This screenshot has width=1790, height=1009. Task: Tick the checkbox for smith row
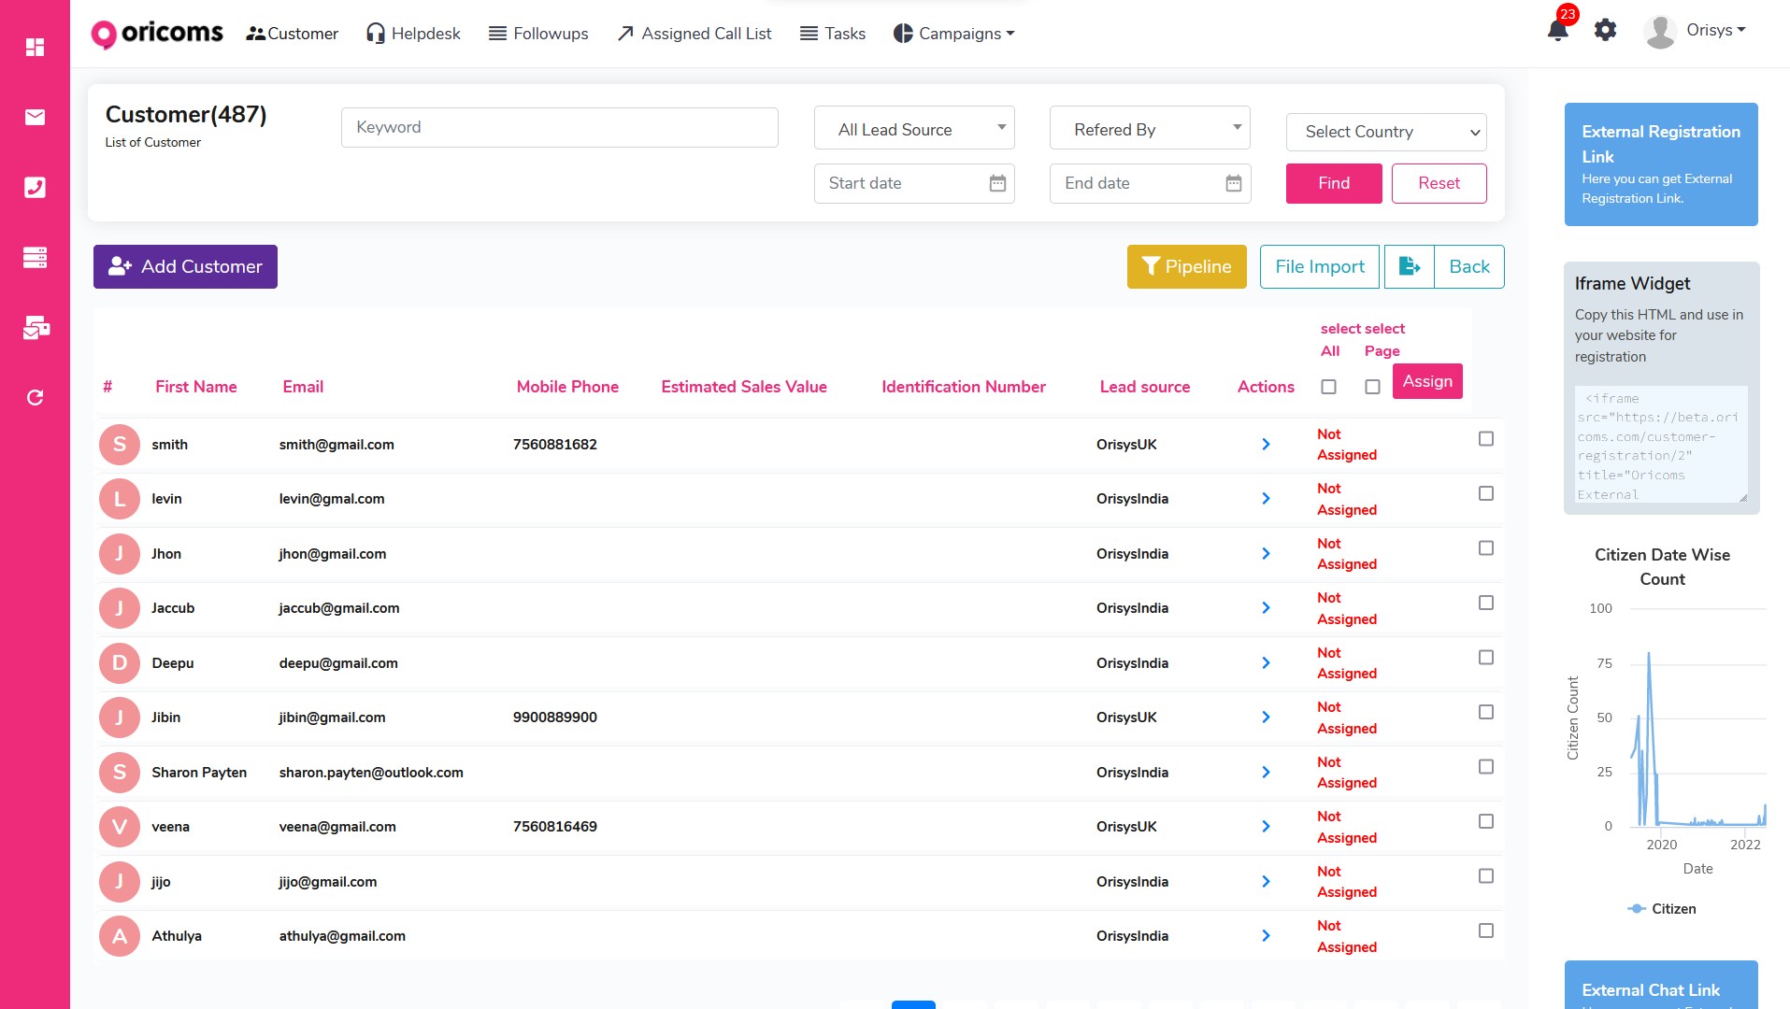[1485, 439]
